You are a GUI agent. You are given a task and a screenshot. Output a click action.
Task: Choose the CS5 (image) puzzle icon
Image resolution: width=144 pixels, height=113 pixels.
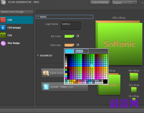[3, 28]
